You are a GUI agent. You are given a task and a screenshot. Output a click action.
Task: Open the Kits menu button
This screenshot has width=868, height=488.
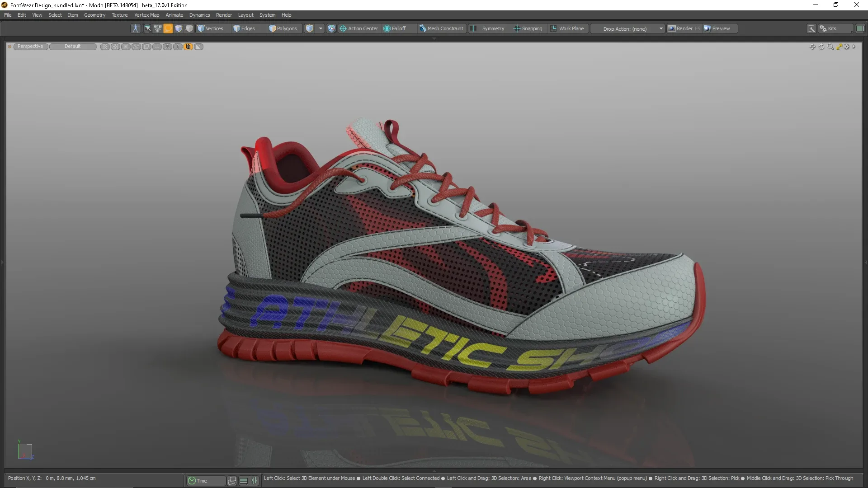pyautogui.click(x=835, y=28)
